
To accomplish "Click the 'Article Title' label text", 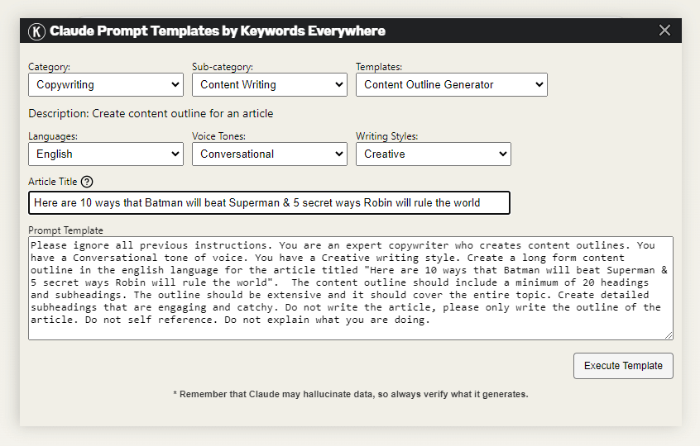I will (53, 182).
